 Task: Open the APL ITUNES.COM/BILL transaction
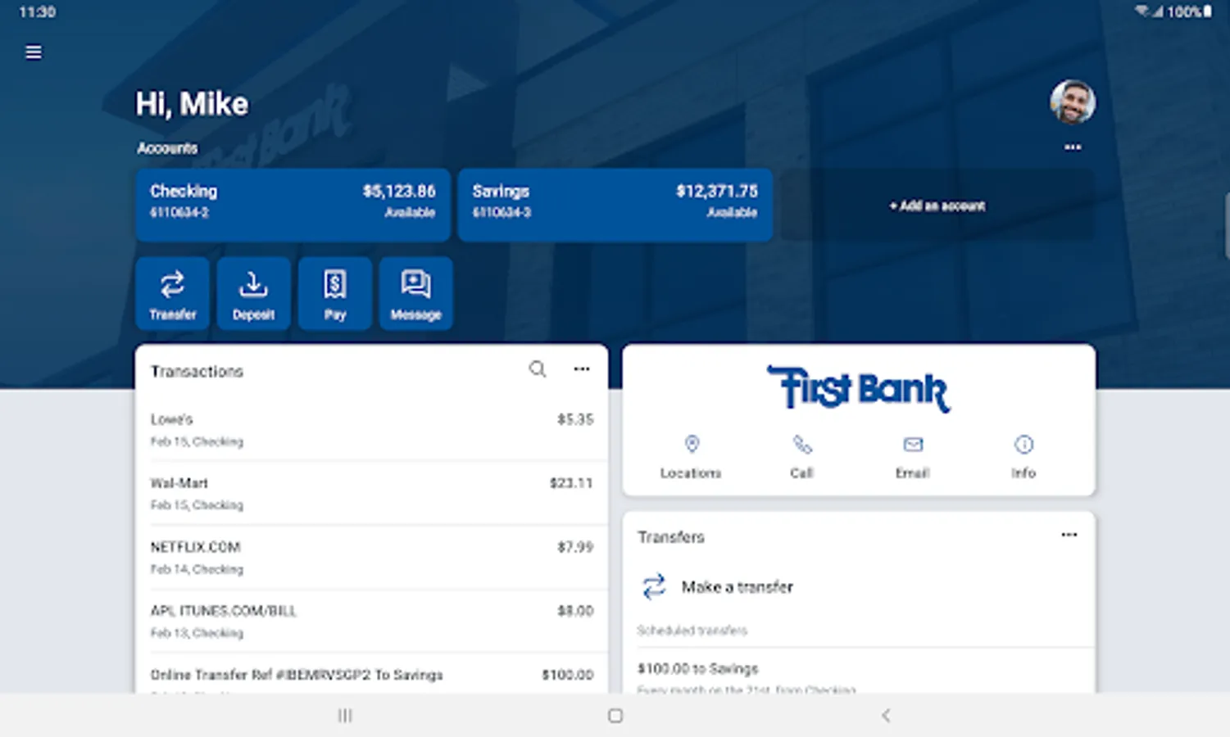pyautogui.click(x=371, y=622)
